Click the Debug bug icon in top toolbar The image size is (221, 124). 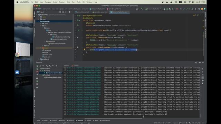(x=167, y=9)
